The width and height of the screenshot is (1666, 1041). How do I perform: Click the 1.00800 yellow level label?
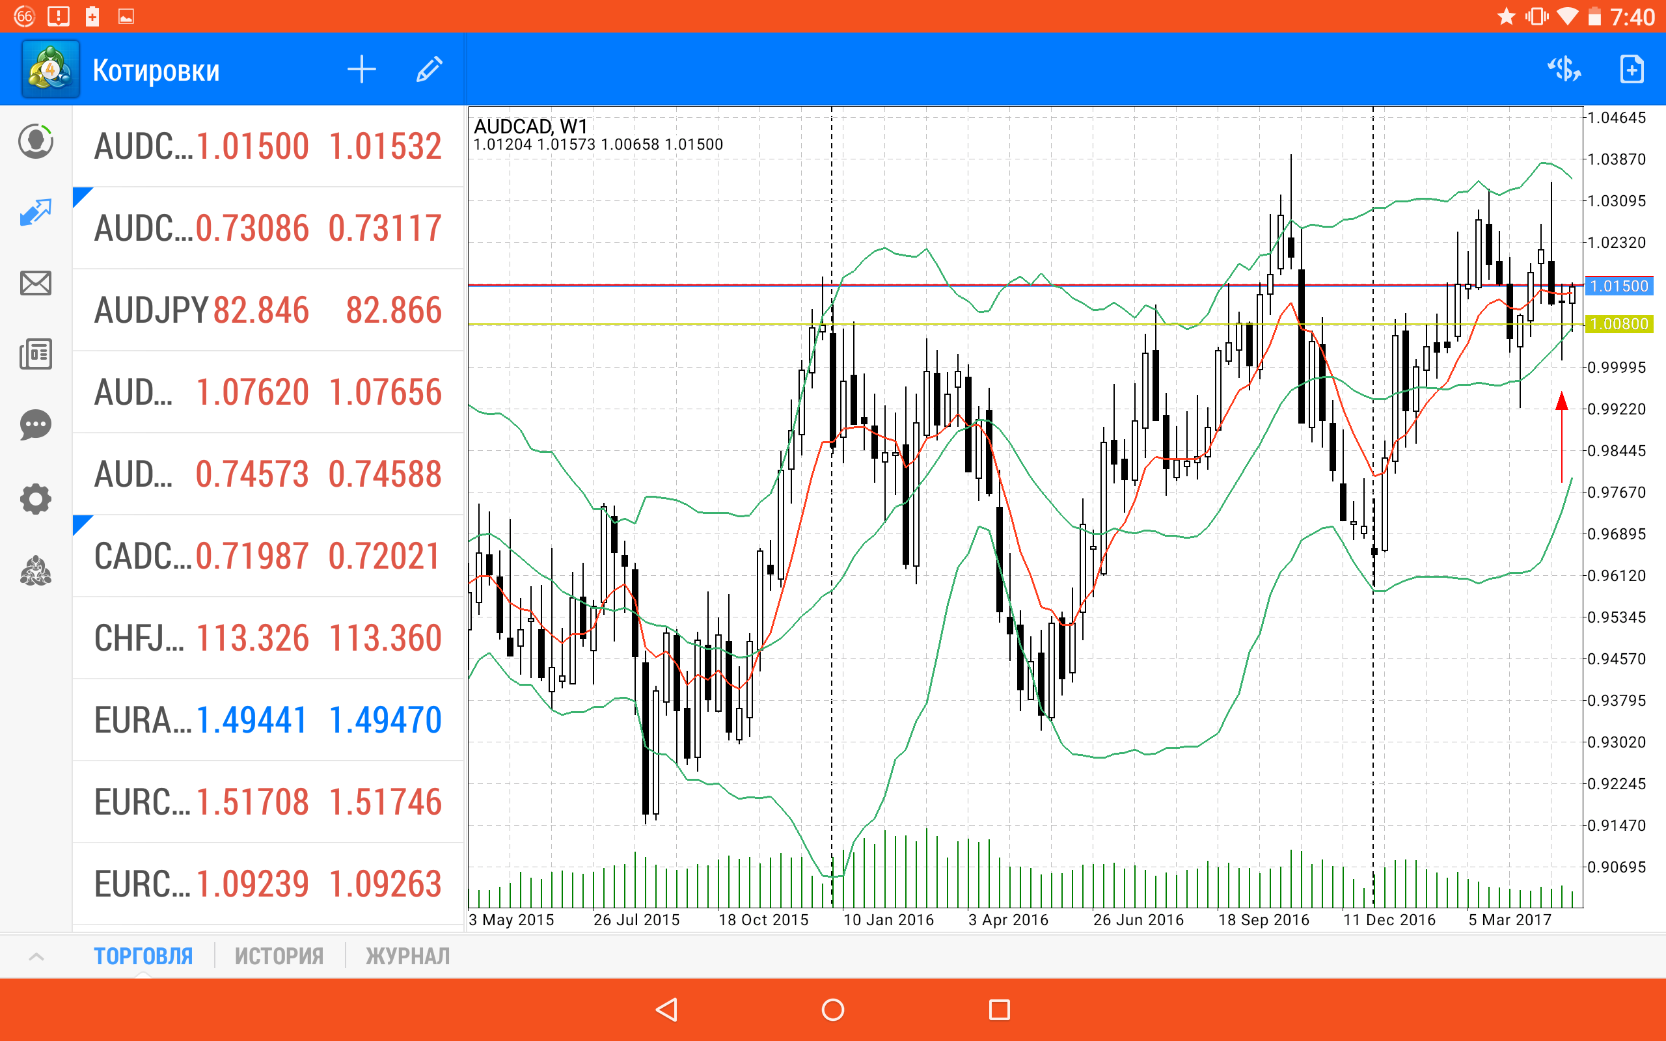[x=1619, y=323]
